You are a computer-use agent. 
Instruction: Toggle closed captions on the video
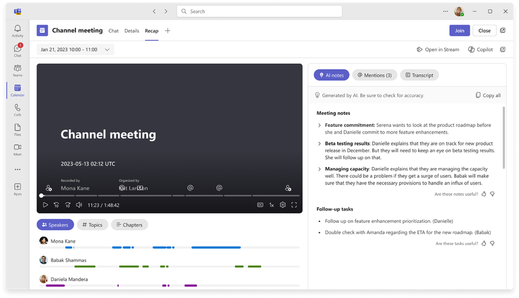(260, 205)
